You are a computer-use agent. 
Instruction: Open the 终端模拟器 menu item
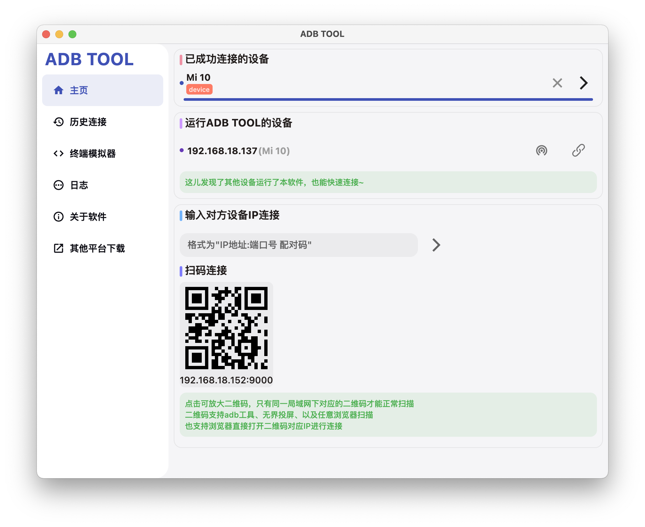(x=93, y=153)
